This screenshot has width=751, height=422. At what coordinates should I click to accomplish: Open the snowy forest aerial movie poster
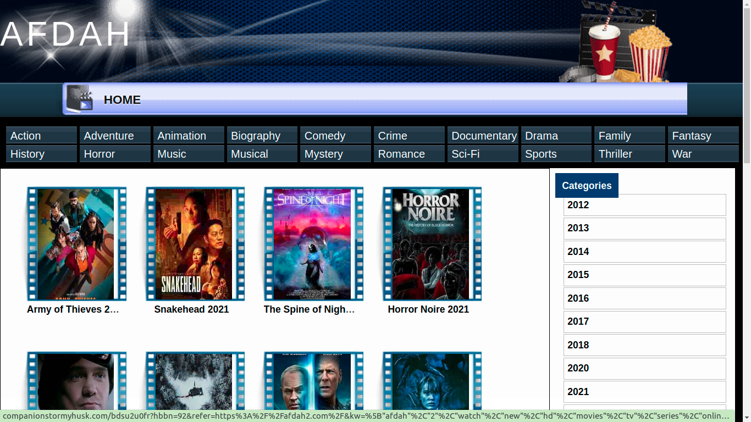click(x=195, y=381)
